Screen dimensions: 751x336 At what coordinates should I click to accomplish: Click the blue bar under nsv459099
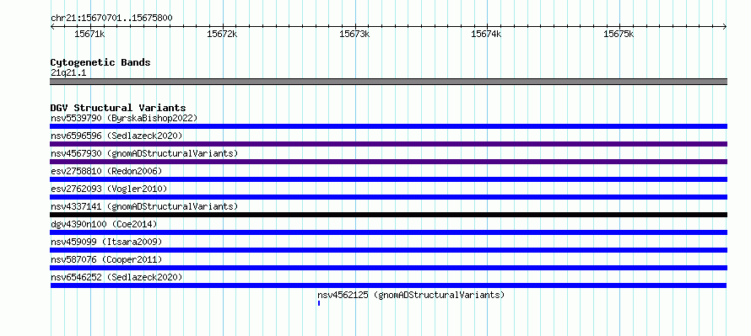[x=388, y=250]
